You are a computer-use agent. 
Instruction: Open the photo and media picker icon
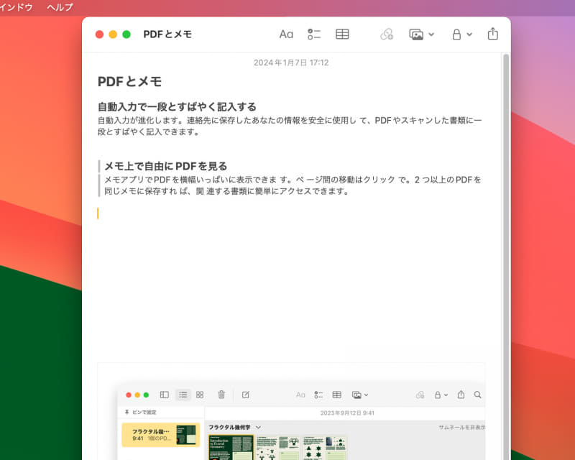[x=418, y=33]
